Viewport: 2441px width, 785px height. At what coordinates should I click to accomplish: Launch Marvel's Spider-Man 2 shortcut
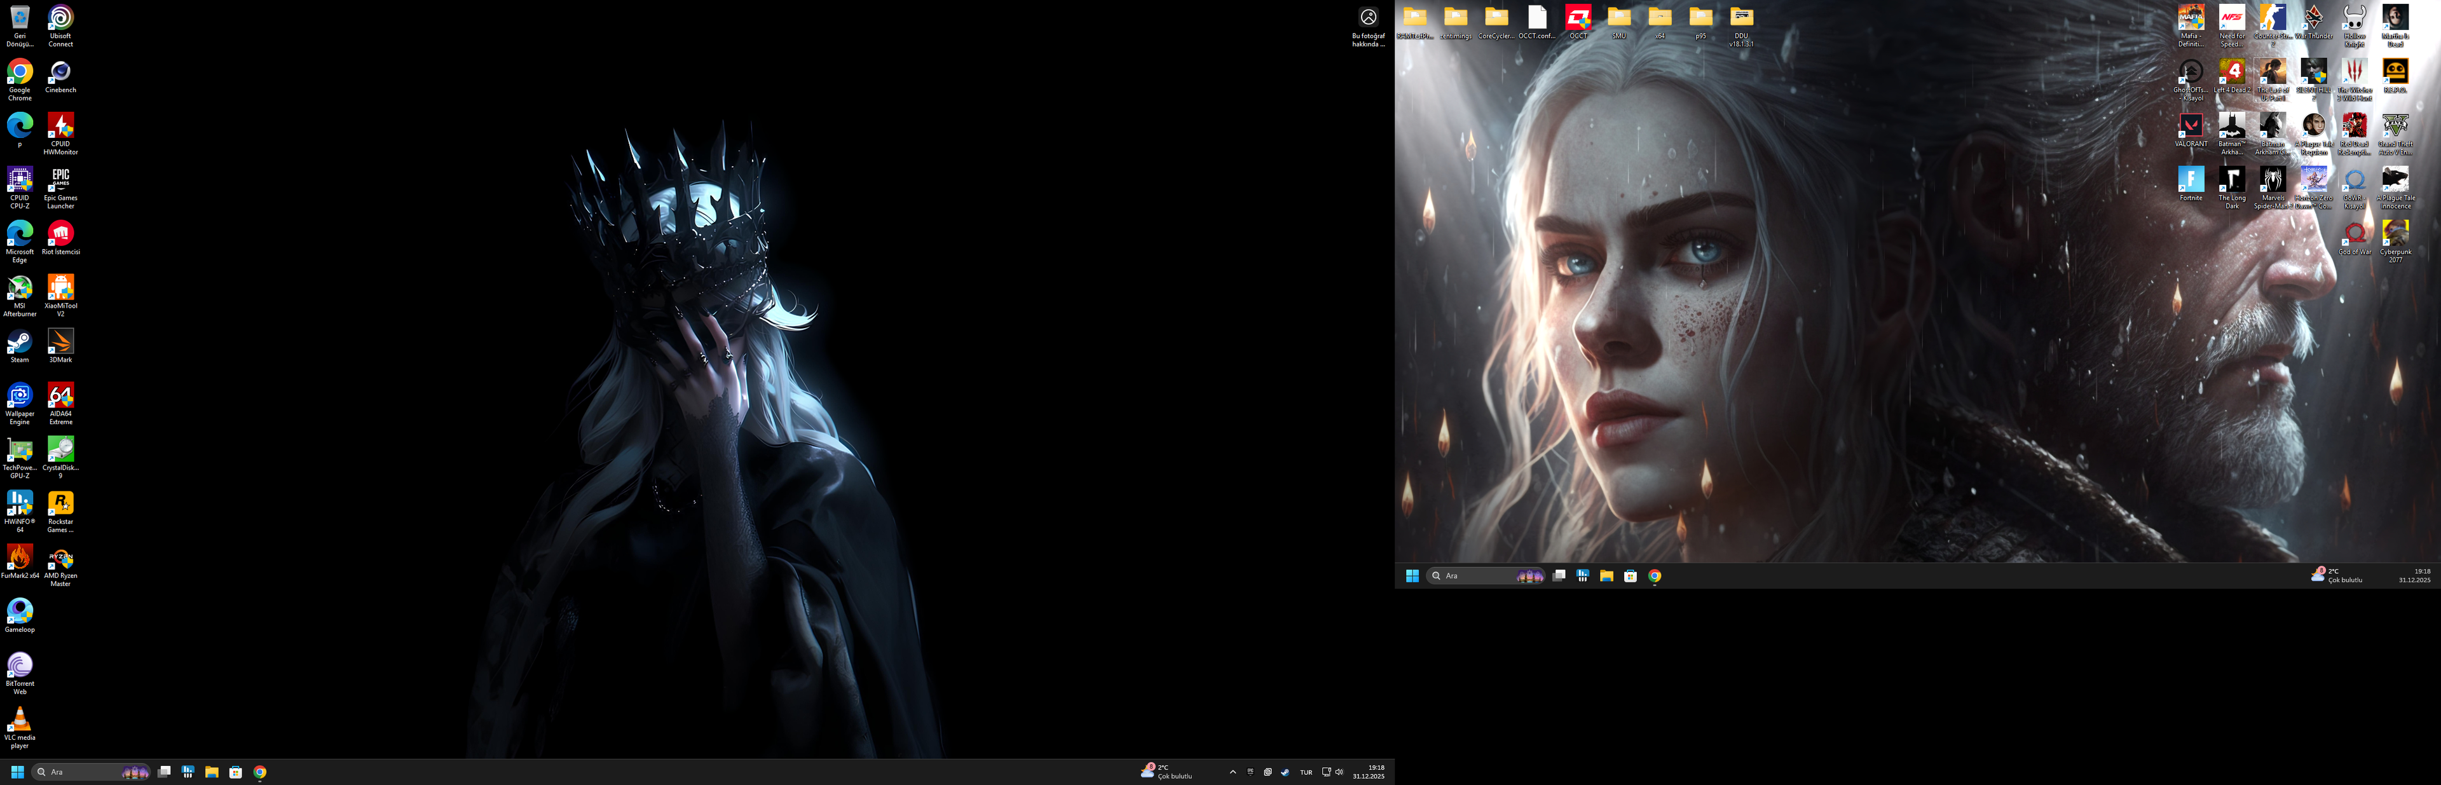(2273, 189)
